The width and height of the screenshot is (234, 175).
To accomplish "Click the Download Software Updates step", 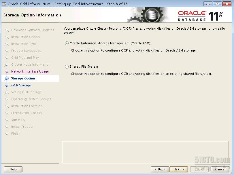I will coord(33,30).
